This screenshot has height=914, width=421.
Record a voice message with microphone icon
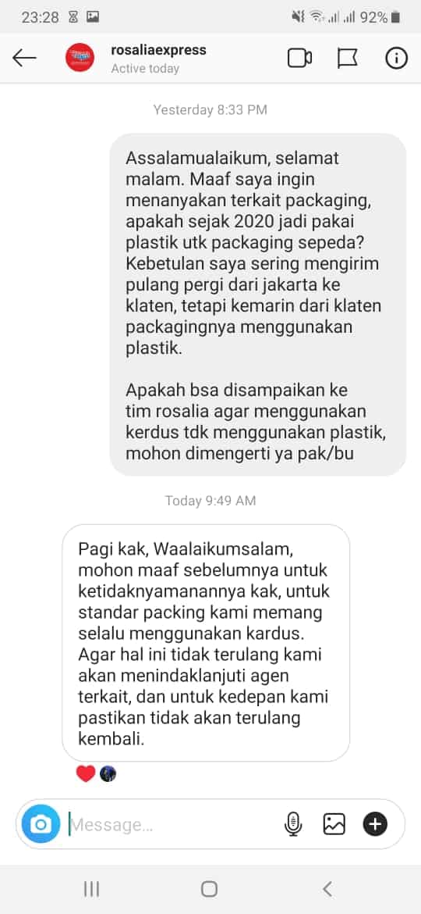coord(293,823)
